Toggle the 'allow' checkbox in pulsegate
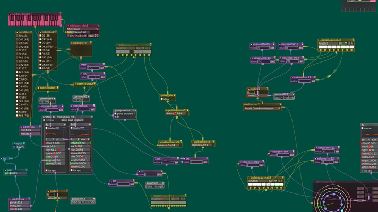 pos(162,99)
